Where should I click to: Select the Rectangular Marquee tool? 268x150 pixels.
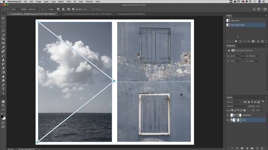click(3, 22)
